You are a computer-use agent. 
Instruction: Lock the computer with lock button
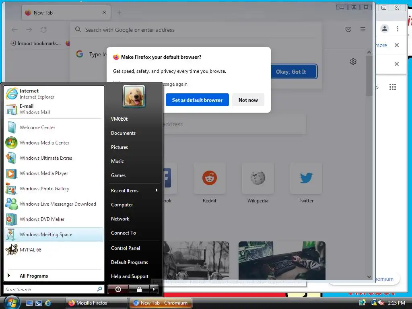pos(139,289)
